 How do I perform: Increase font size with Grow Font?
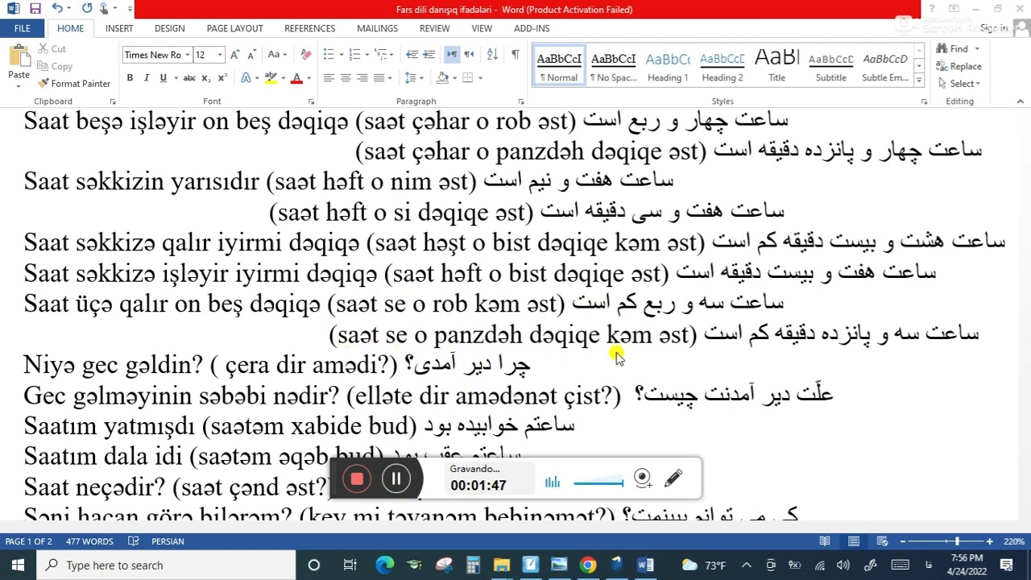click(234, 55)
